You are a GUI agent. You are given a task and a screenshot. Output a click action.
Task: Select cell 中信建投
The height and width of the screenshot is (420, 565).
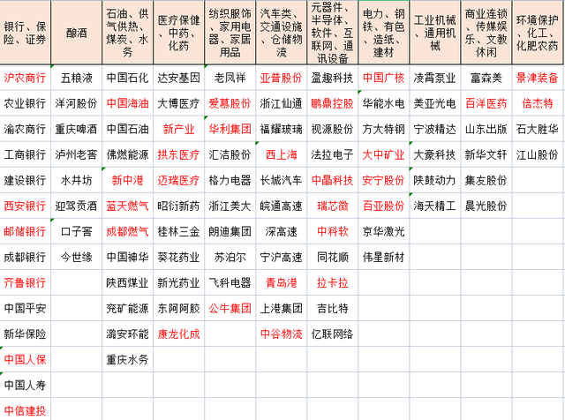[x=26, y=410]
